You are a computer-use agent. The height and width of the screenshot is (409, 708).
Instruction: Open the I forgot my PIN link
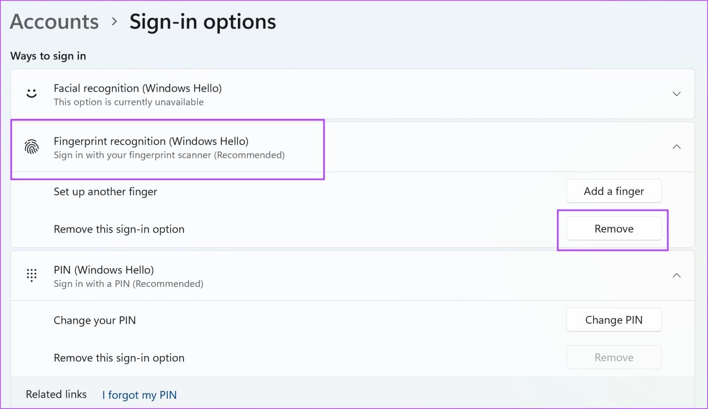tap(139, 395)
